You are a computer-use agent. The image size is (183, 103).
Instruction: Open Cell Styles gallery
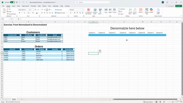coord(100,11)
